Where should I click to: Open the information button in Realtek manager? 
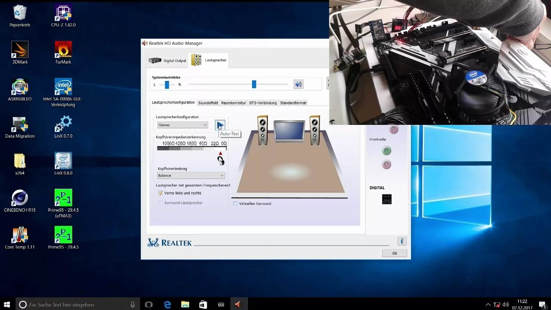click(x=402, y=241)
